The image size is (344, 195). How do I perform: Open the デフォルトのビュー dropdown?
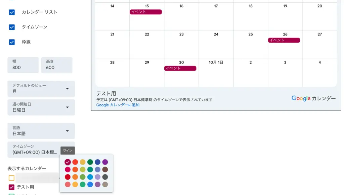pos(41,89)
